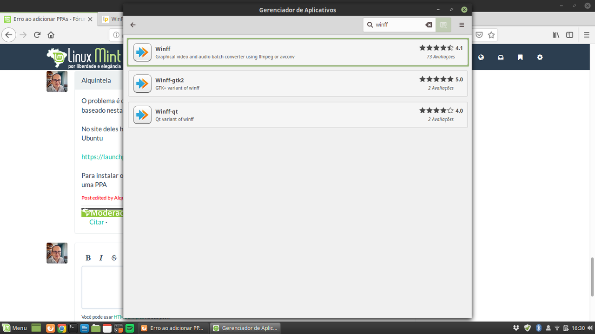Open forum inbox tray icon
This screenshot has width=595, height=334.
tap(501, 58)
